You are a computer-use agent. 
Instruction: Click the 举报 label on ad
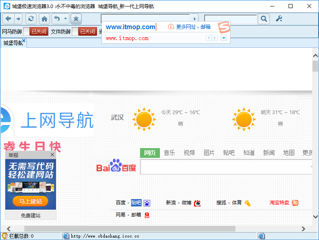[x=13, y=155]
